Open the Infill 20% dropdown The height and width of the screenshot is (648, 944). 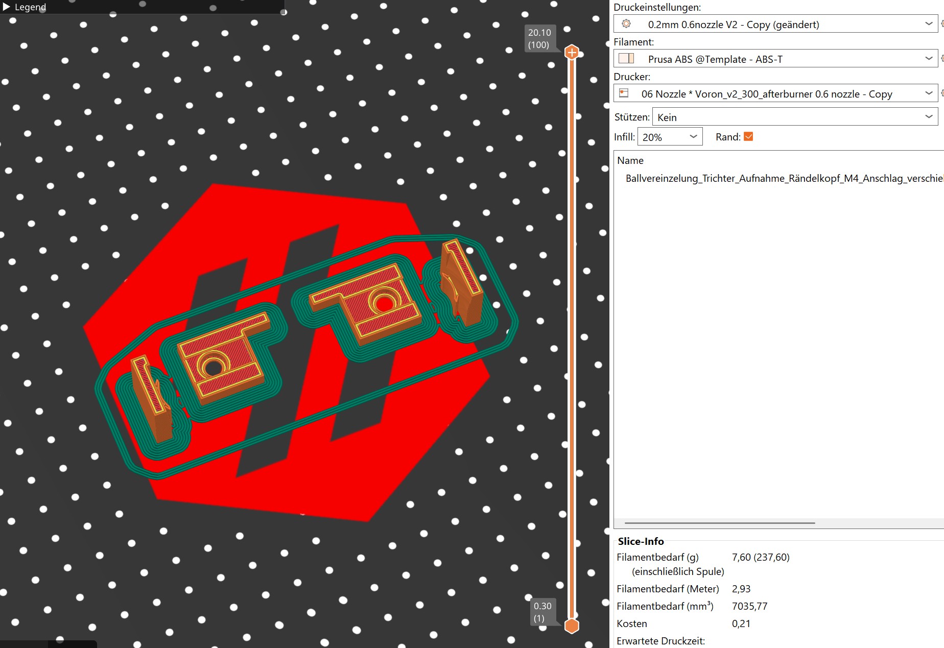670,137
